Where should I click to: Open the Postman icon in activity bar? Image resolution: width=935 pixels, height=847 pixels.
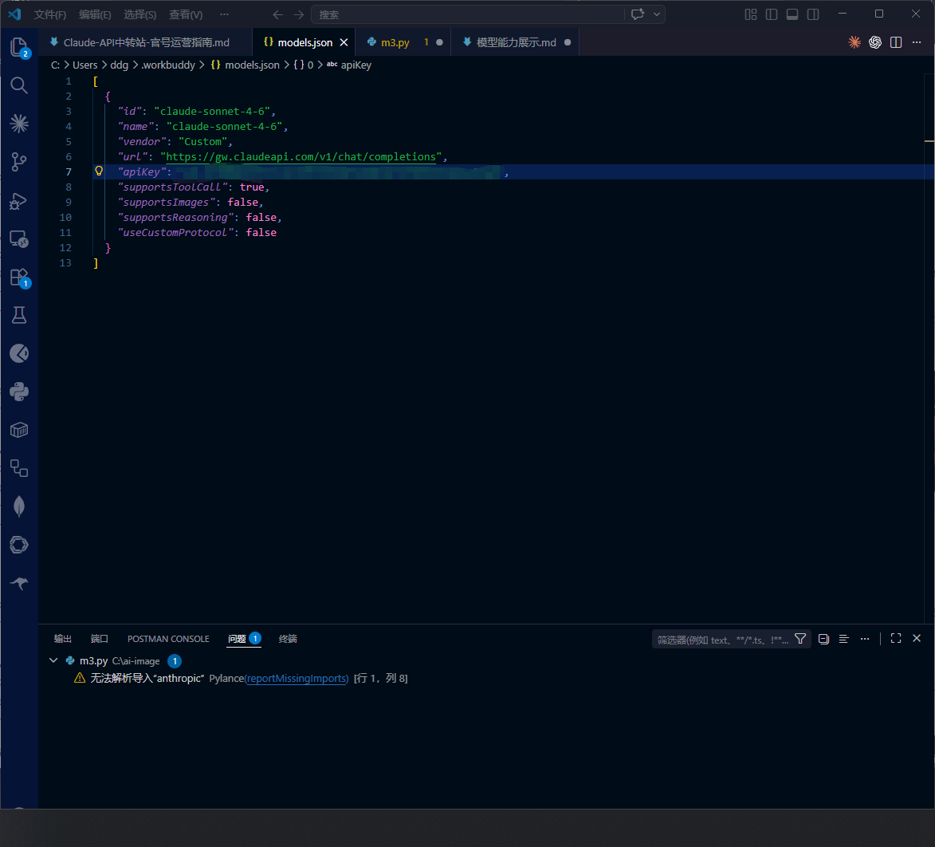coord(19,353)
